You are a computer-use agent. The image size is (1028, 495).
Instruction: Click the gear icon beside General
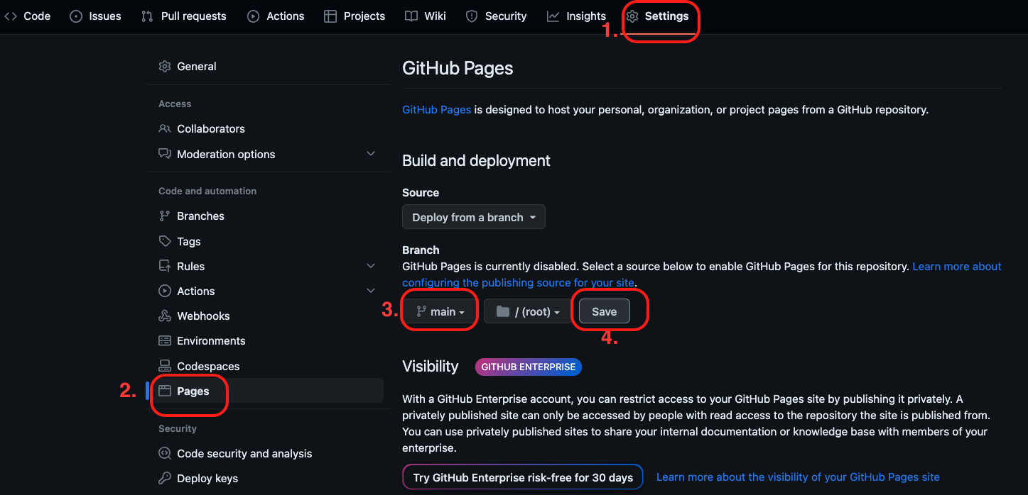(165, 66)
